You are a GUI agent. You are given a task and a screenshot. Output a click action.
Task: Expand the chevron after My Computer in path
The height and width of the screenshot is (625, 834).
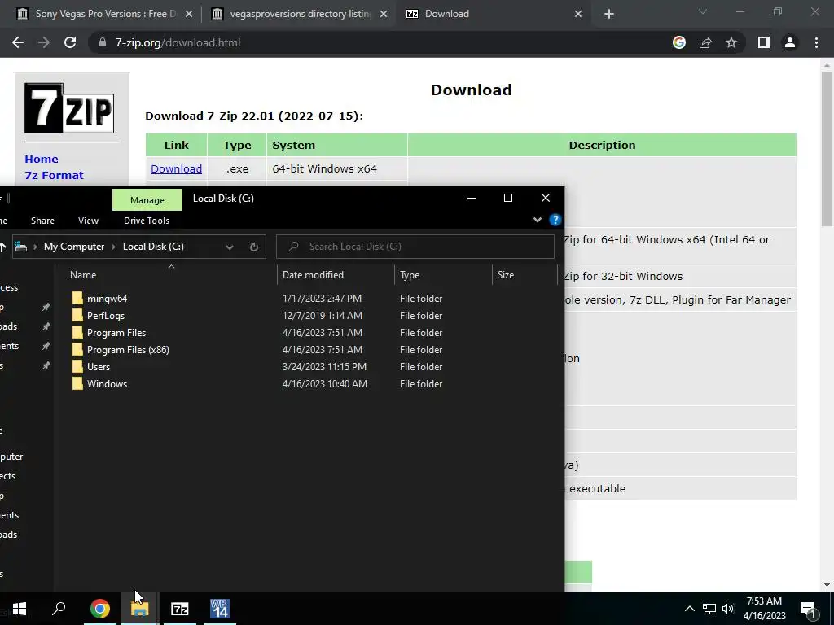click(x=114, y=247)
